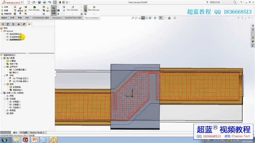Click the Open file icon

[34, 2]
